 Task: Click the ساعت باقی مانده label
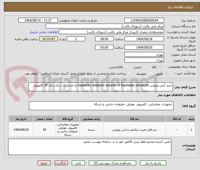click(26, 39)
